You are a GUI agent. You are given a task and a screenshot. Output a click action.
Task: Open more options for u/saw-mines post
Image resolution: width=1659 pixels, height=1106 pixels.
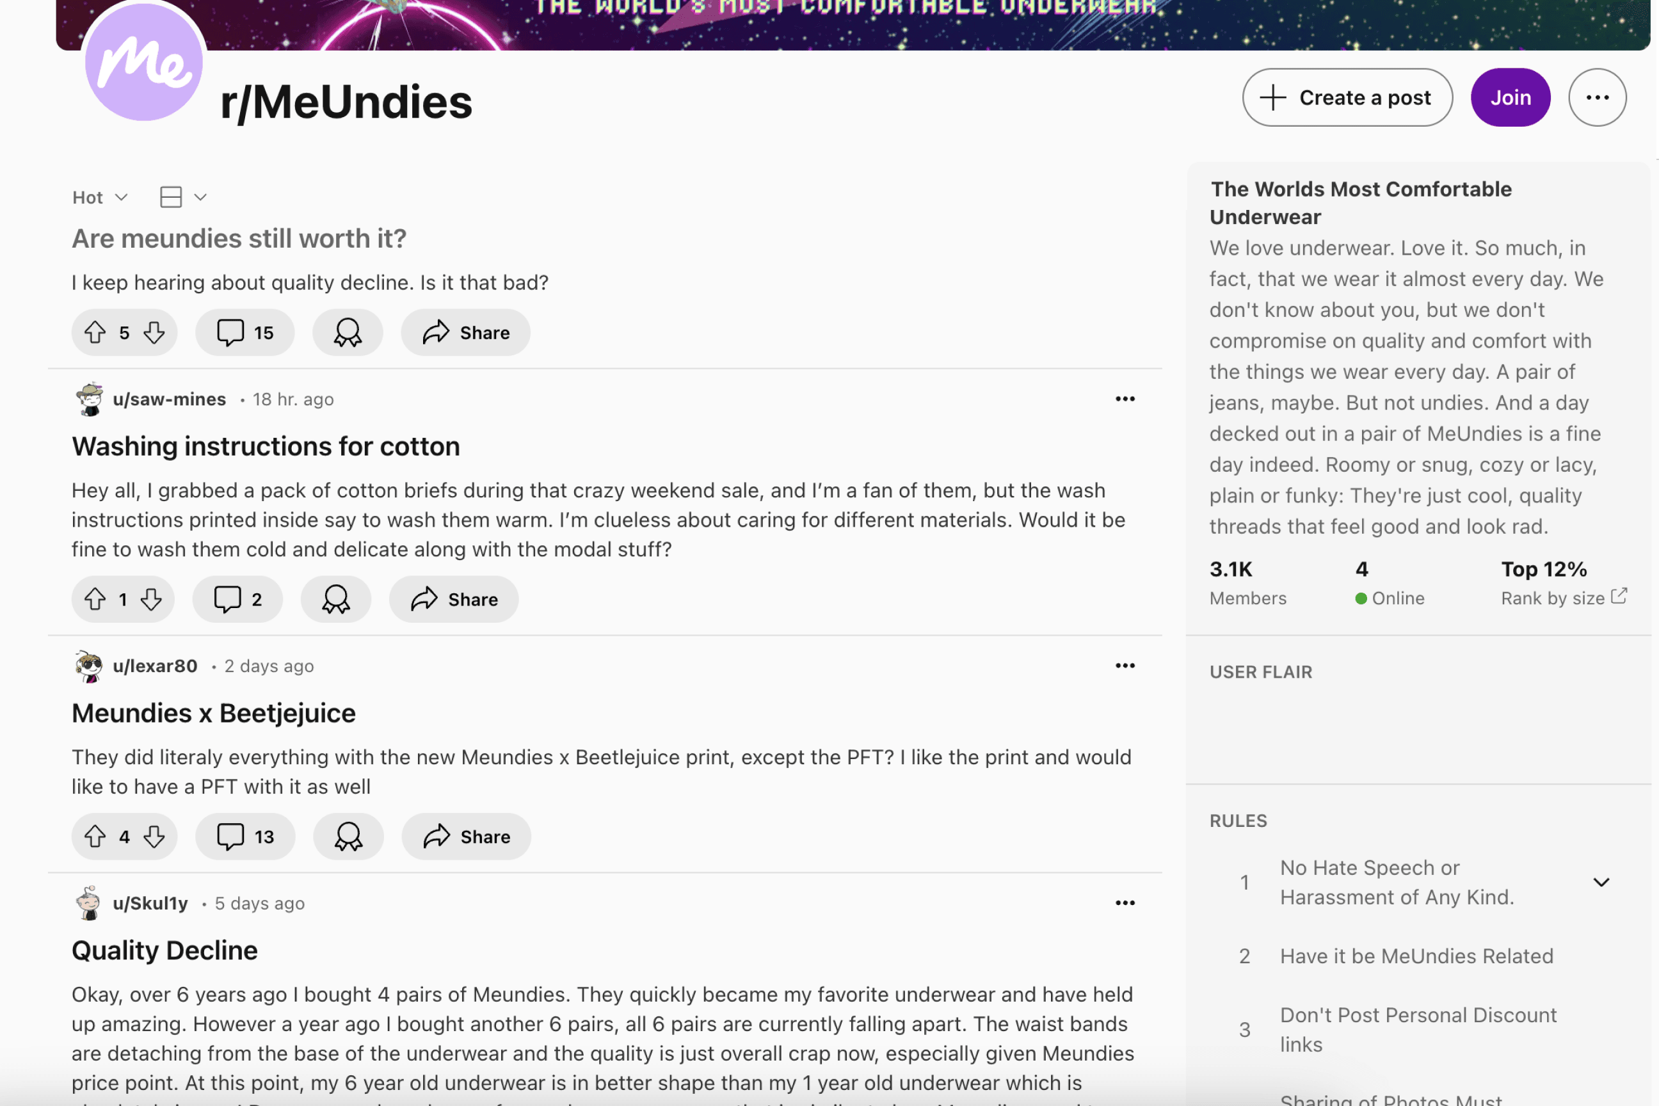(1125, 399)
